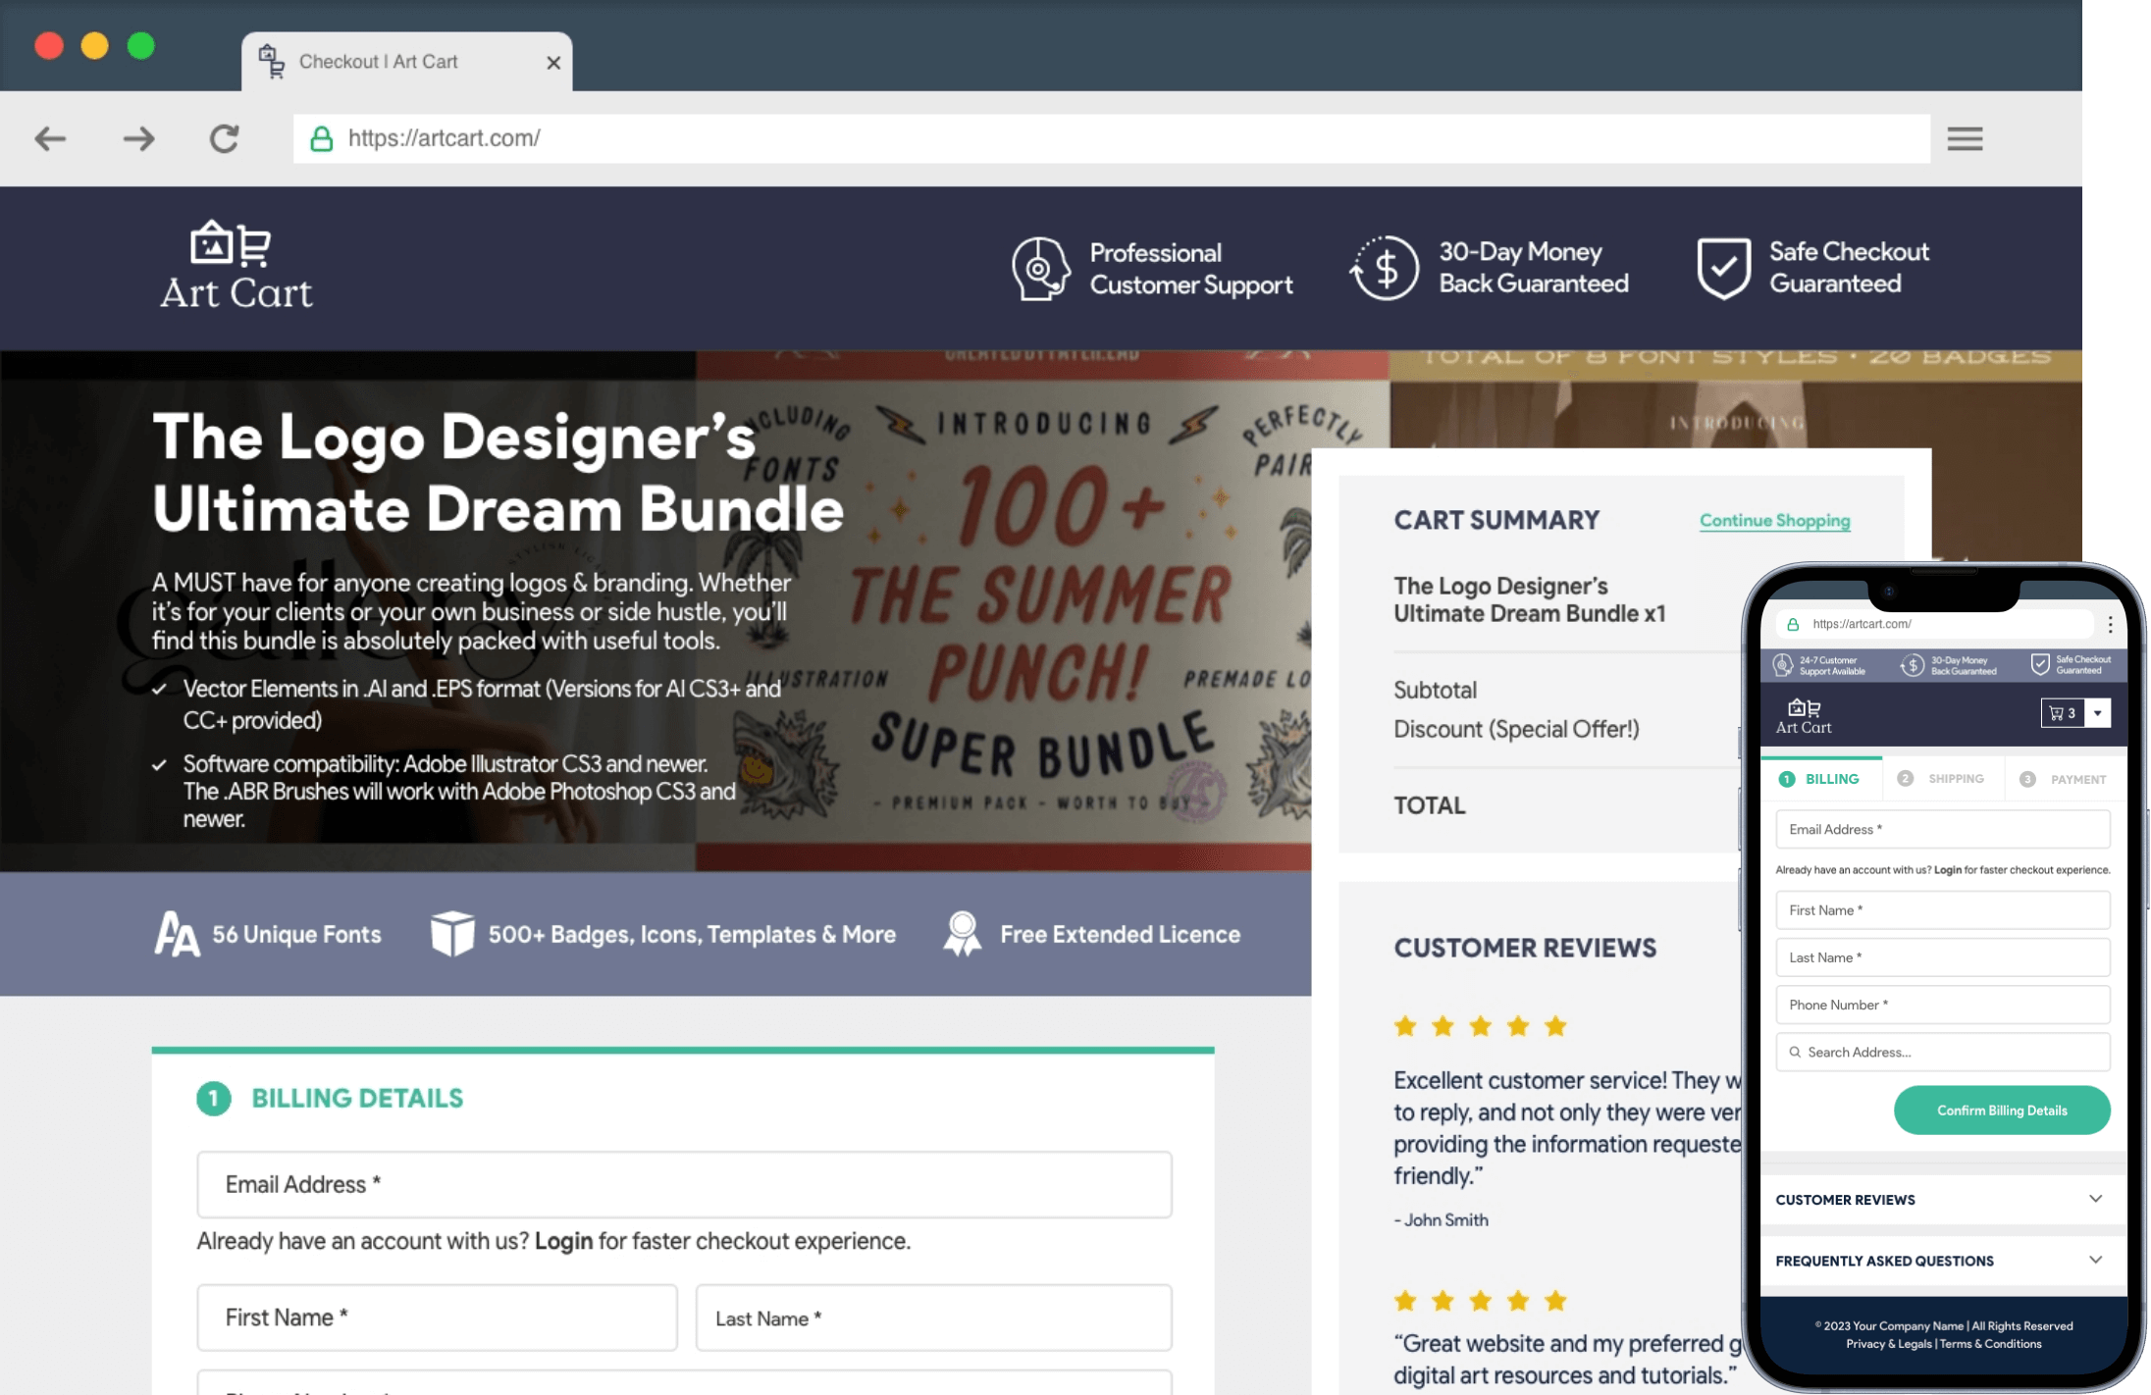Click the desktop Last Name field
Viewport: 2151px width, 1395px height.
click(x=933, y=1317)
